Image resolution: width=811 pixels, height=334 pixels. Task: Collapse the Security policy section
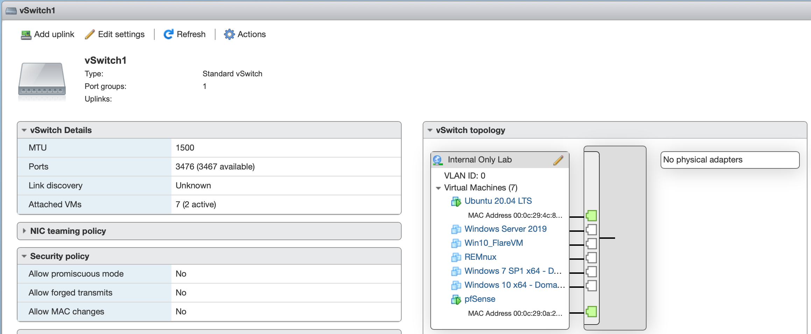pos(24,256)
